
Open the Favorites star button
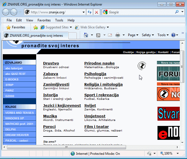pyautogui.click(x=16, y=27)
